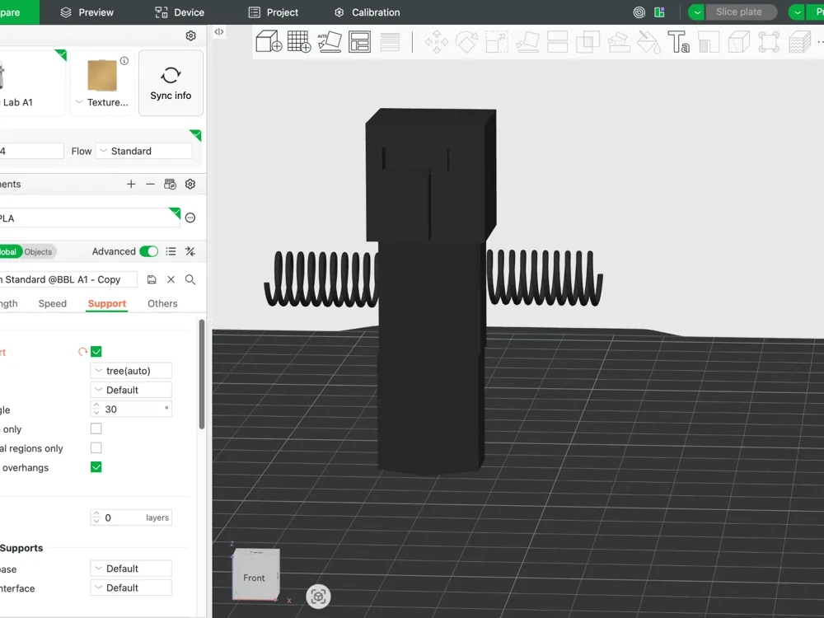
Task: Open the compare presets icon
Action: [190, 251]
